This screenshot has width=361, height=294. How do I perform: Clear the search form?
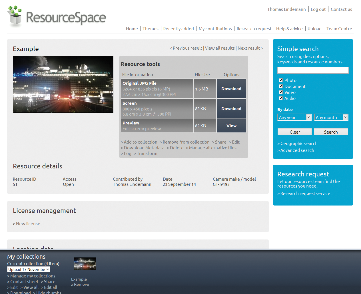(294, 132)
